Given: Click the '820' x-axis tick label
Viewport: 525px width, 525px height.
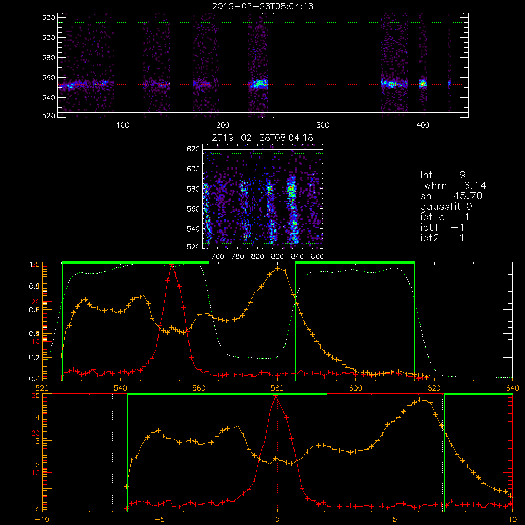Looking at the screenshot, I should click(x=278, y=257).
